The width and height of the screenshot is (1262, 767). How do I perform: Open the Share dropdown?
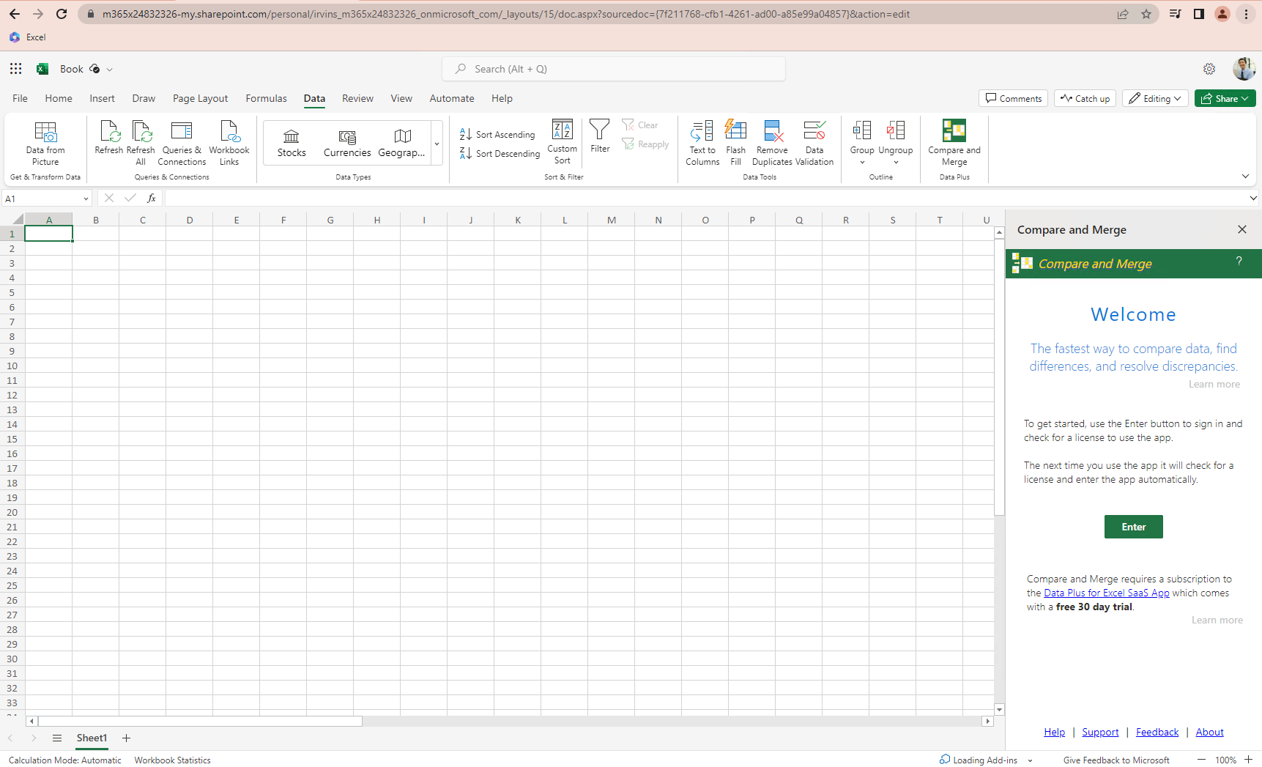pyautogui.click(x=1225, y=98)
